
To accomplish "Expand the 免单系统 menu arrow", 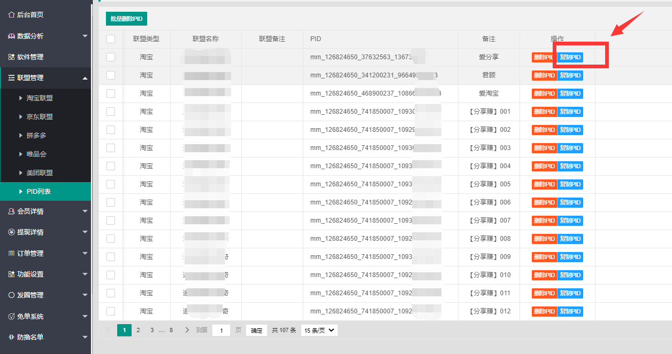I will [x=85, y=316].
